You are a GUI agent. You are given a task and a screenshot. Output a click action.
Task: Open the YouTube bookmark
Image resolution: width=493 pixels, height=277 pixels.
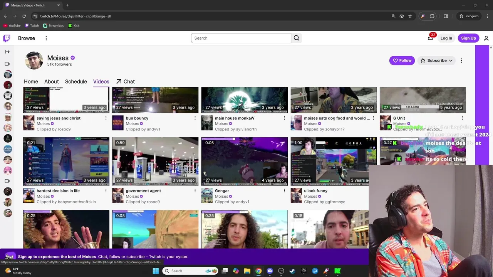tap(12, 25)
